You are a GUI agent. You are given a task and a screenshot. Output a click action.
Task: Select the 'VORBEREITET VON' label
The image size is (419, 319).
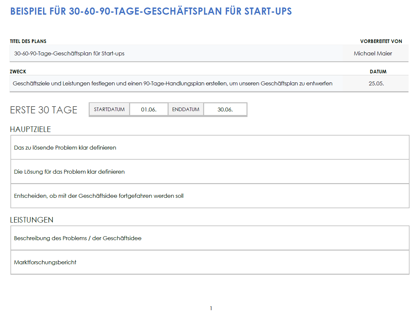(x=381, y=41)
